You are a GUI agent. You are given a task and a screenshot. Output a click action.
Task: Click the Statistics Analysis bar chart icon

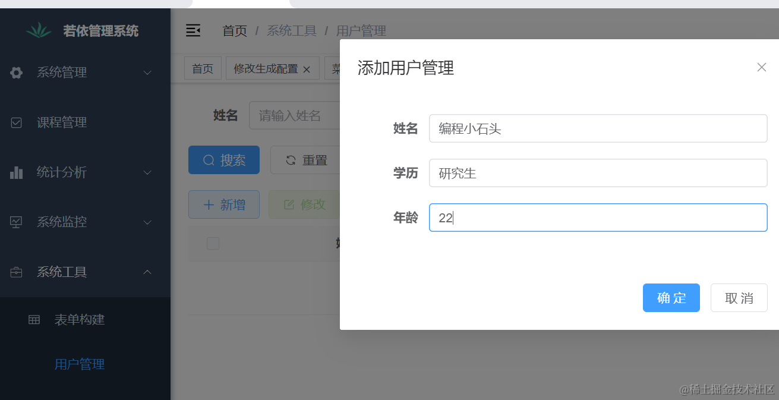17,172
